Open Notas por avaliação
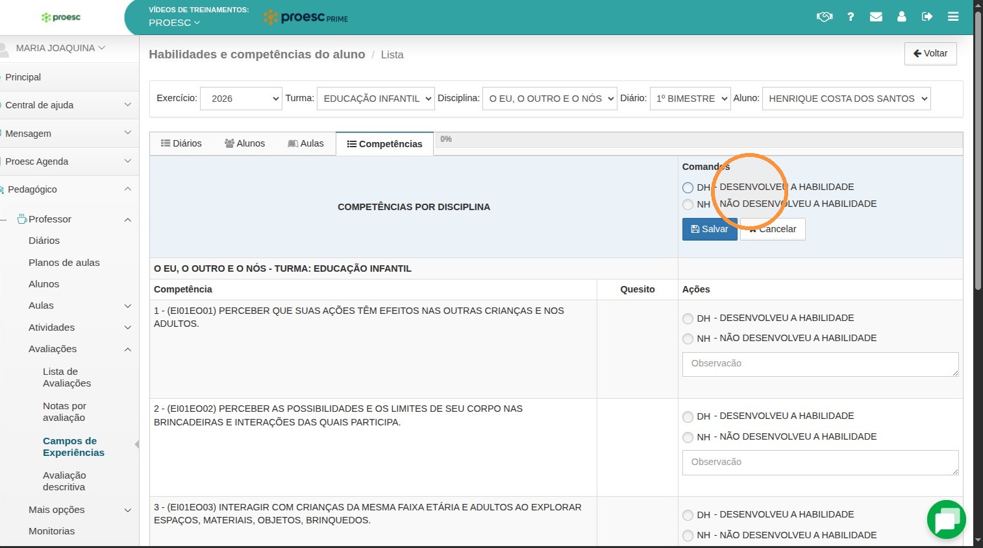 (64, 412)
